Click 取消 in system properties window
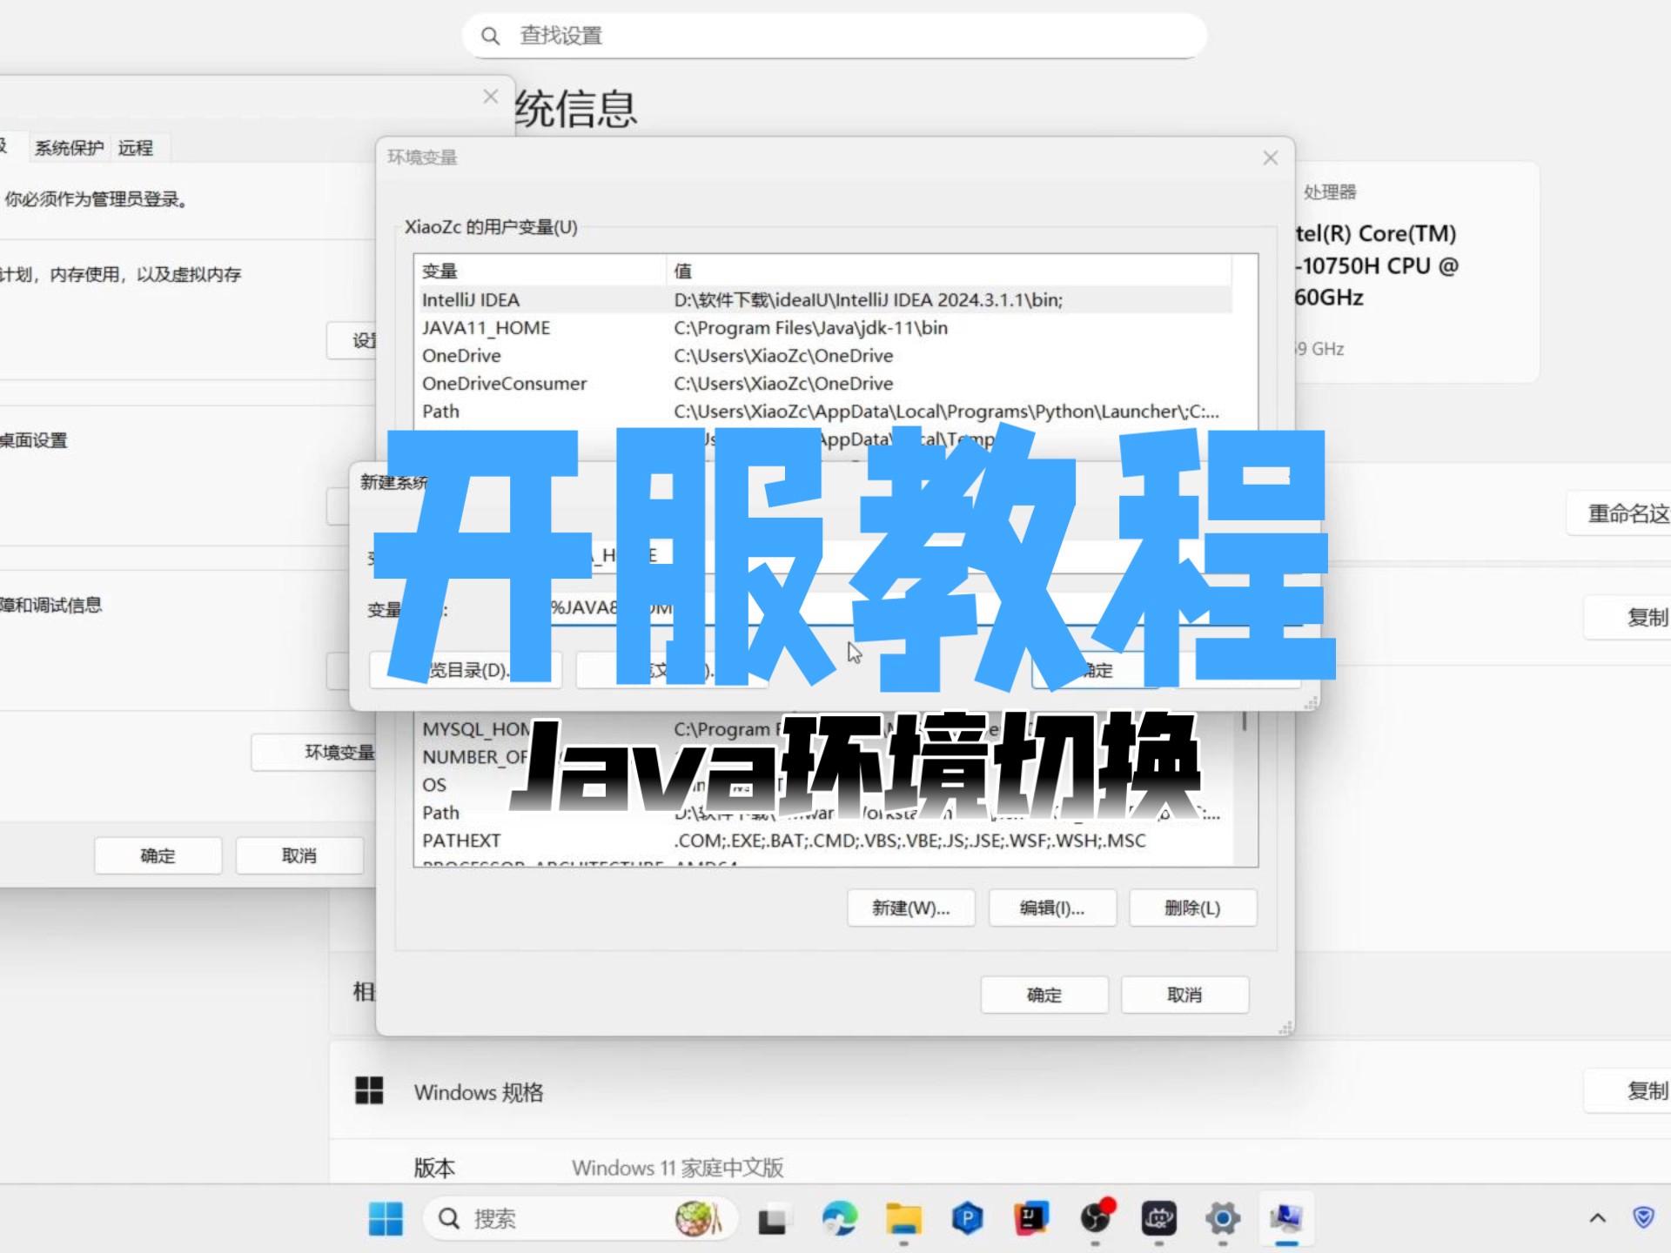 point(299,856)
